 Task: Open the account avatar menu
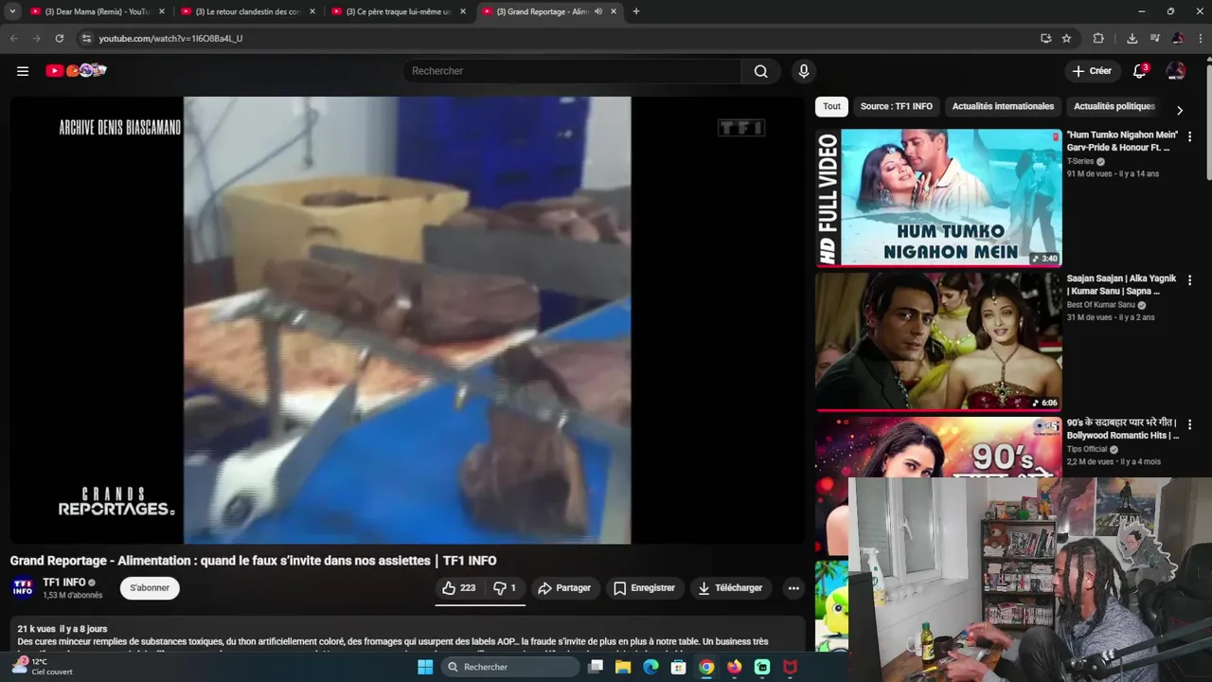[x=1175, y=71]
